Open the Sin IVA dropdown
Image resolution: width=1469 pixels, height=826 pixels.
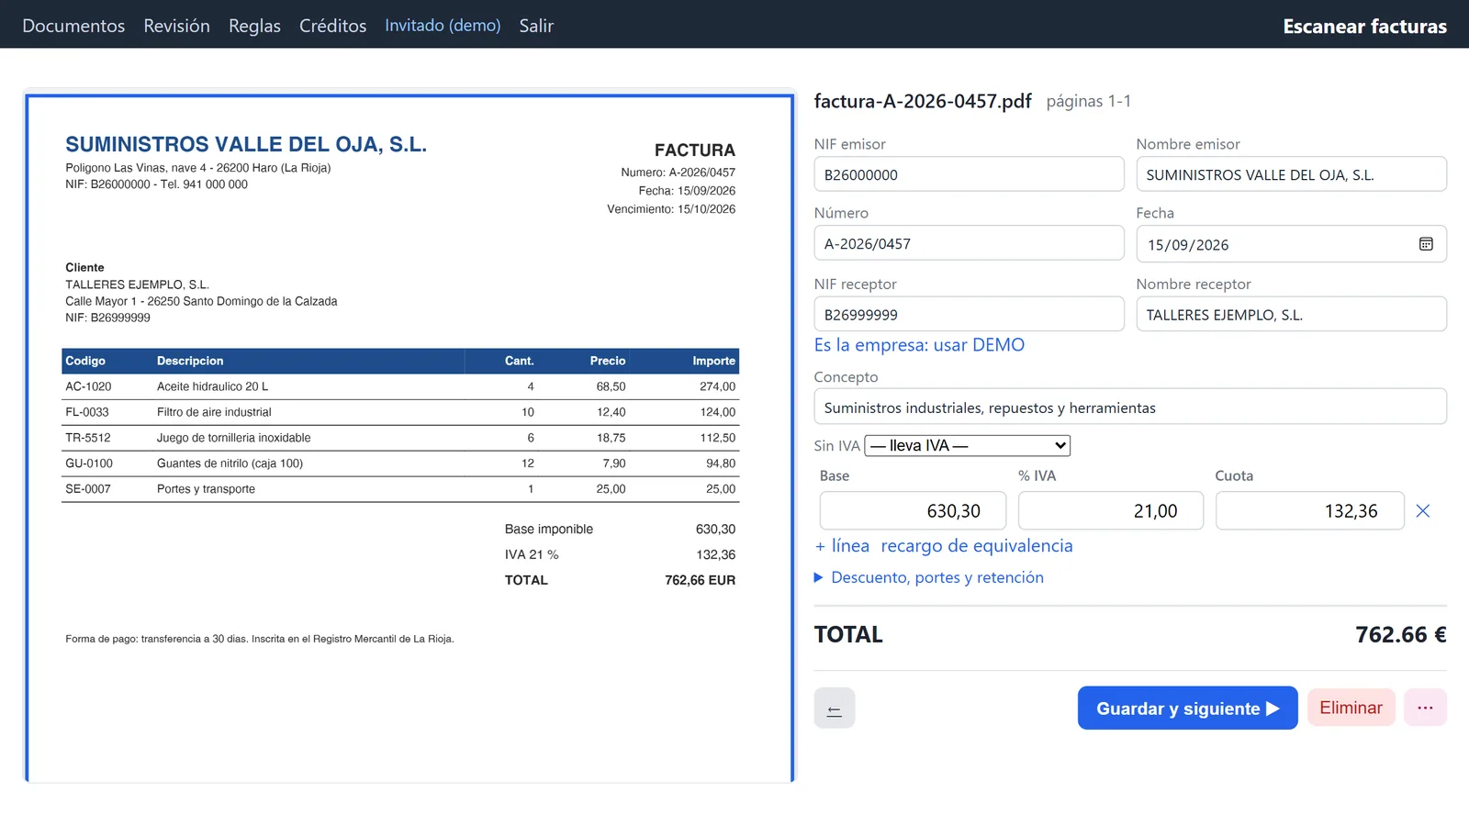pyautogui.click(x=968, y=446)
